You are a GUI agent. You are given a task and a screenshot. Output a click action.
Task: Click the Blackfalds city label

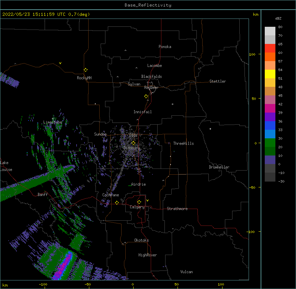151,77
